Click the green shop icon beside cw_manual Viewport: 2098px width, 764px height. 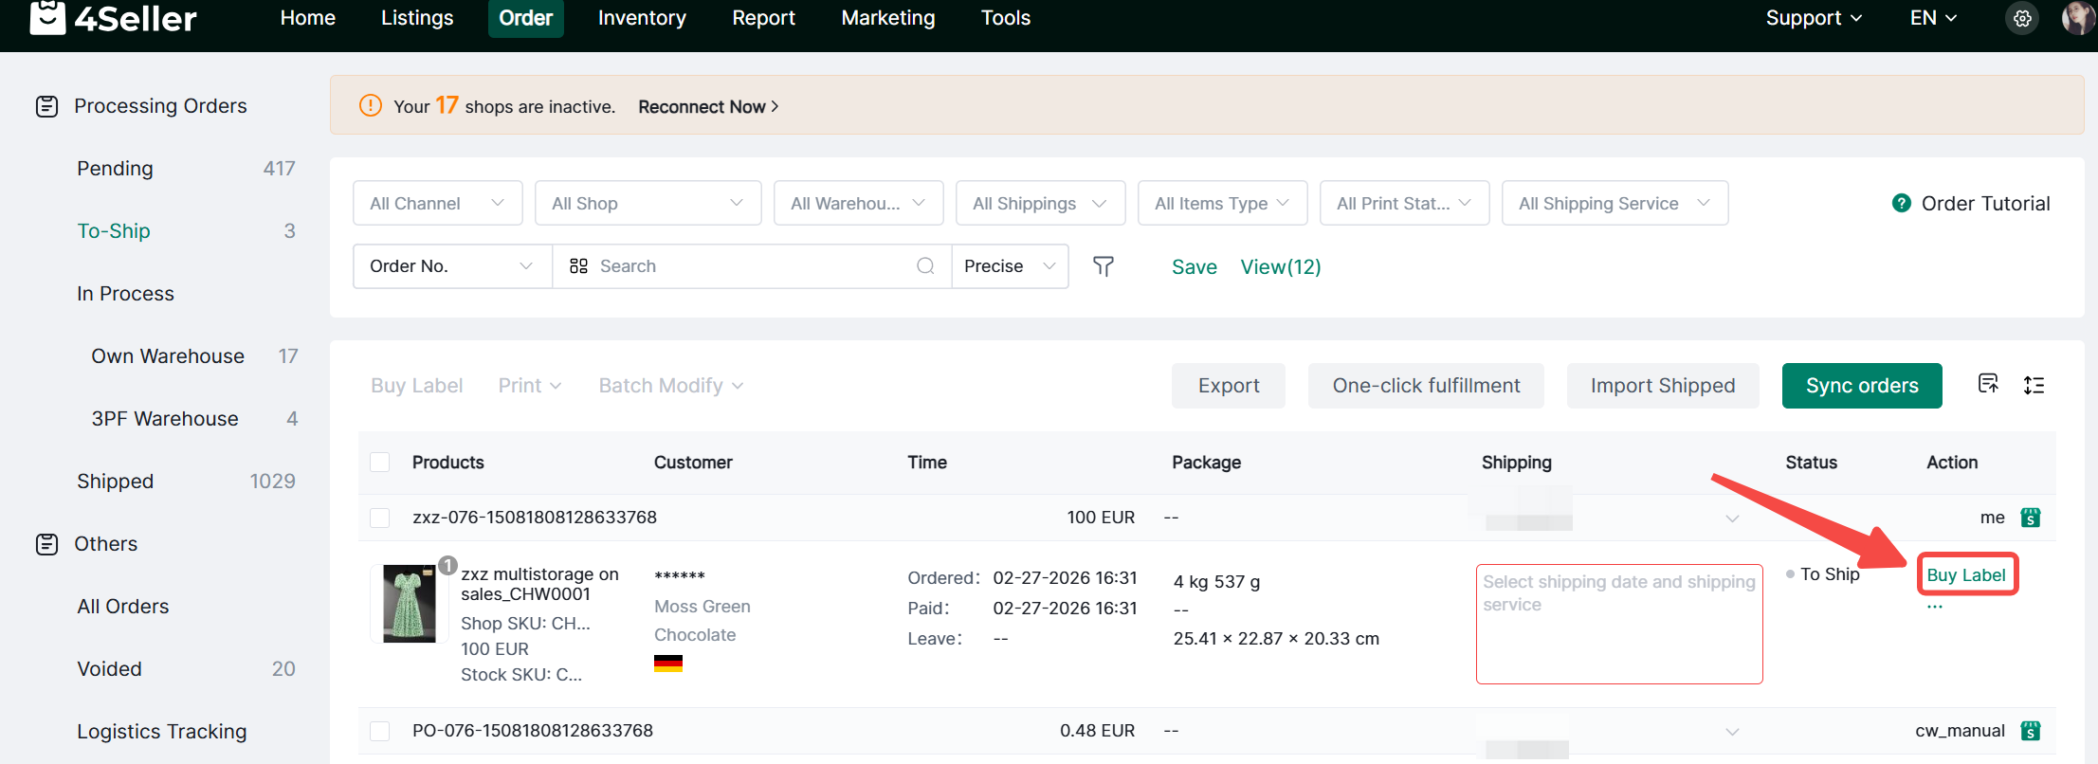[2030, 731]
